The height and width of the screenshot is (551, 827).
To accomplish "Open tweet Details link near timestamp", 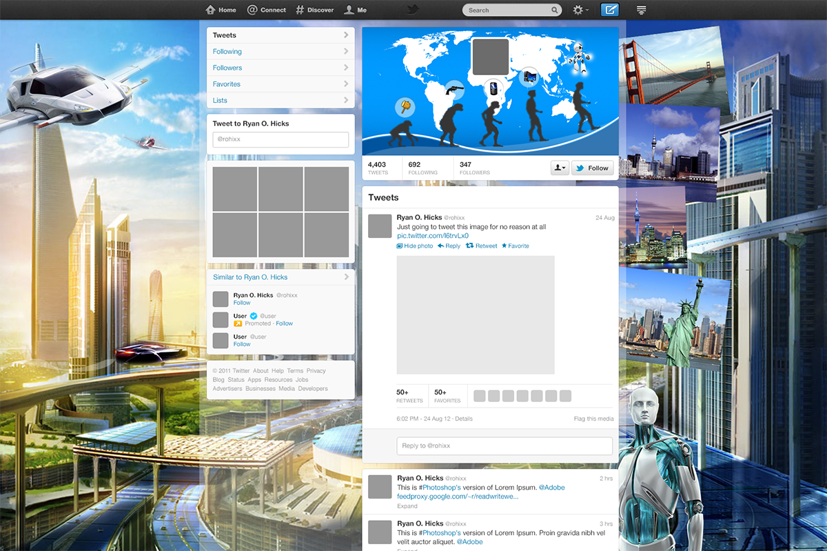I will (x=464, y=419).
